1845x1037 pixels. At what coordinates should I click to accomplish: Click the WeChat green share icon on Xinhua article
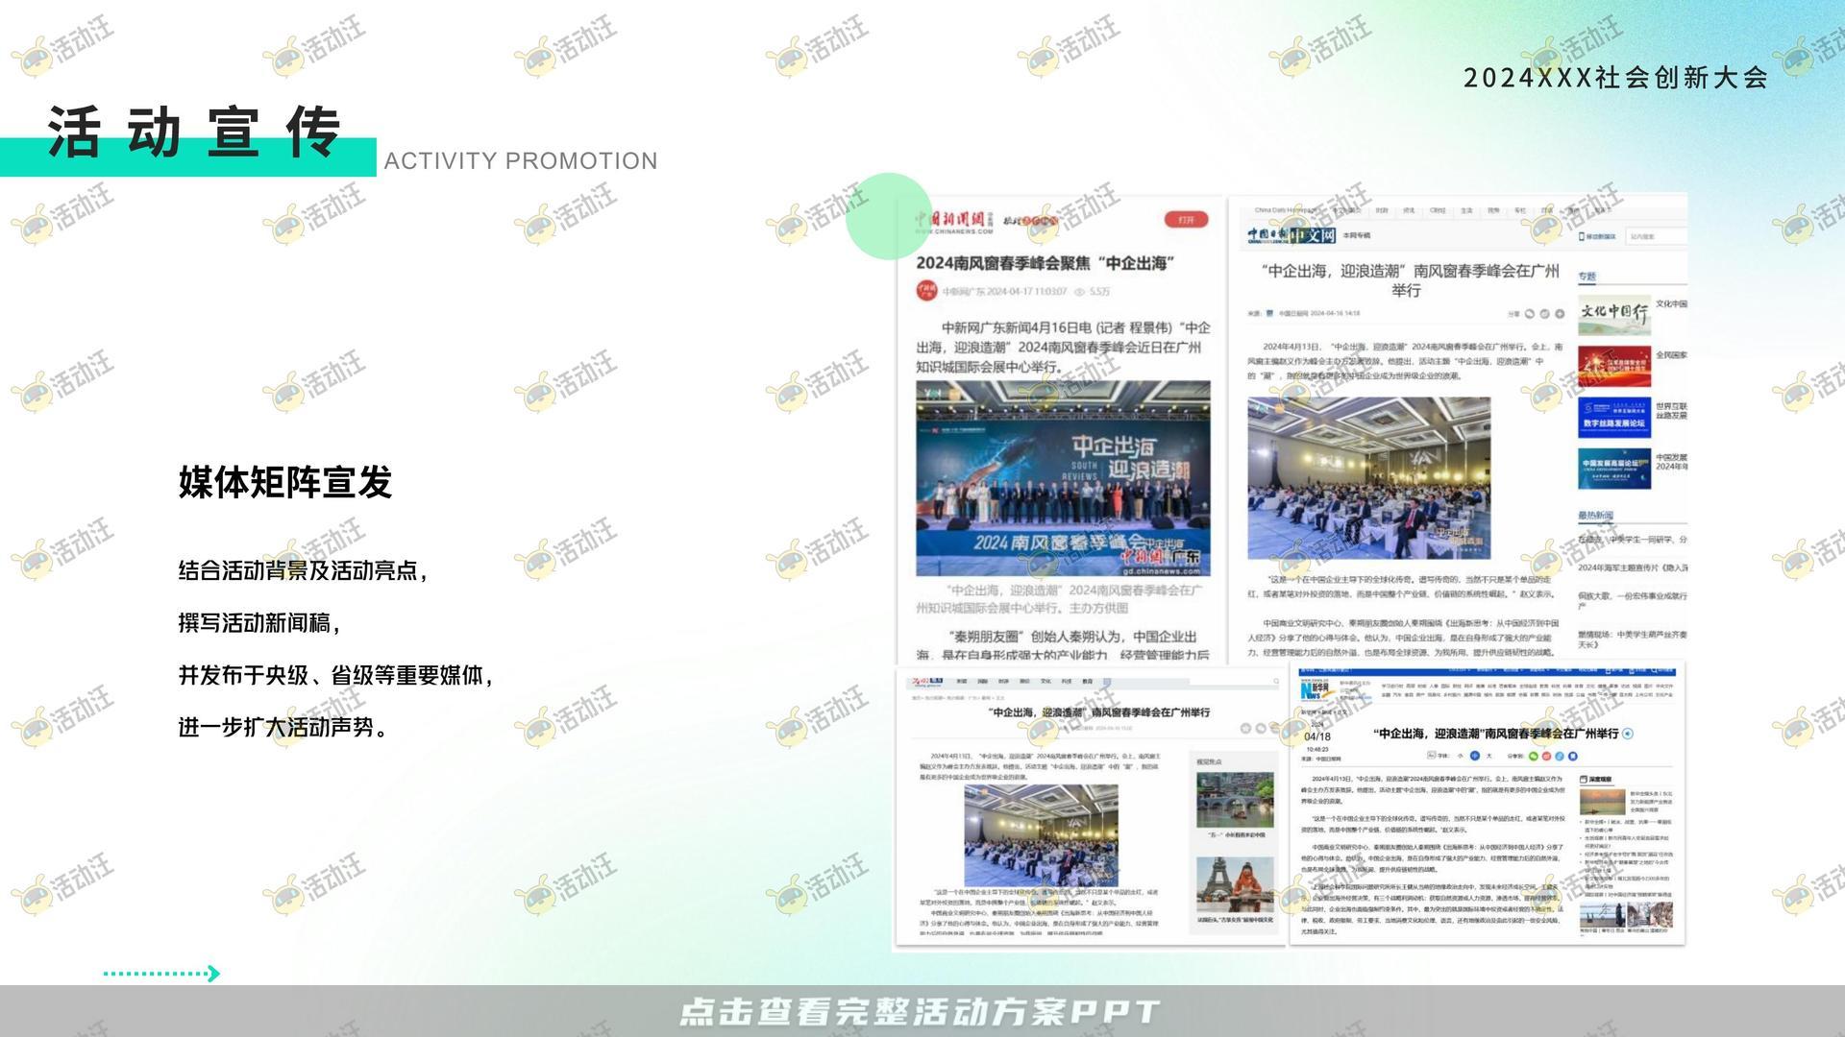(1534, 756)
